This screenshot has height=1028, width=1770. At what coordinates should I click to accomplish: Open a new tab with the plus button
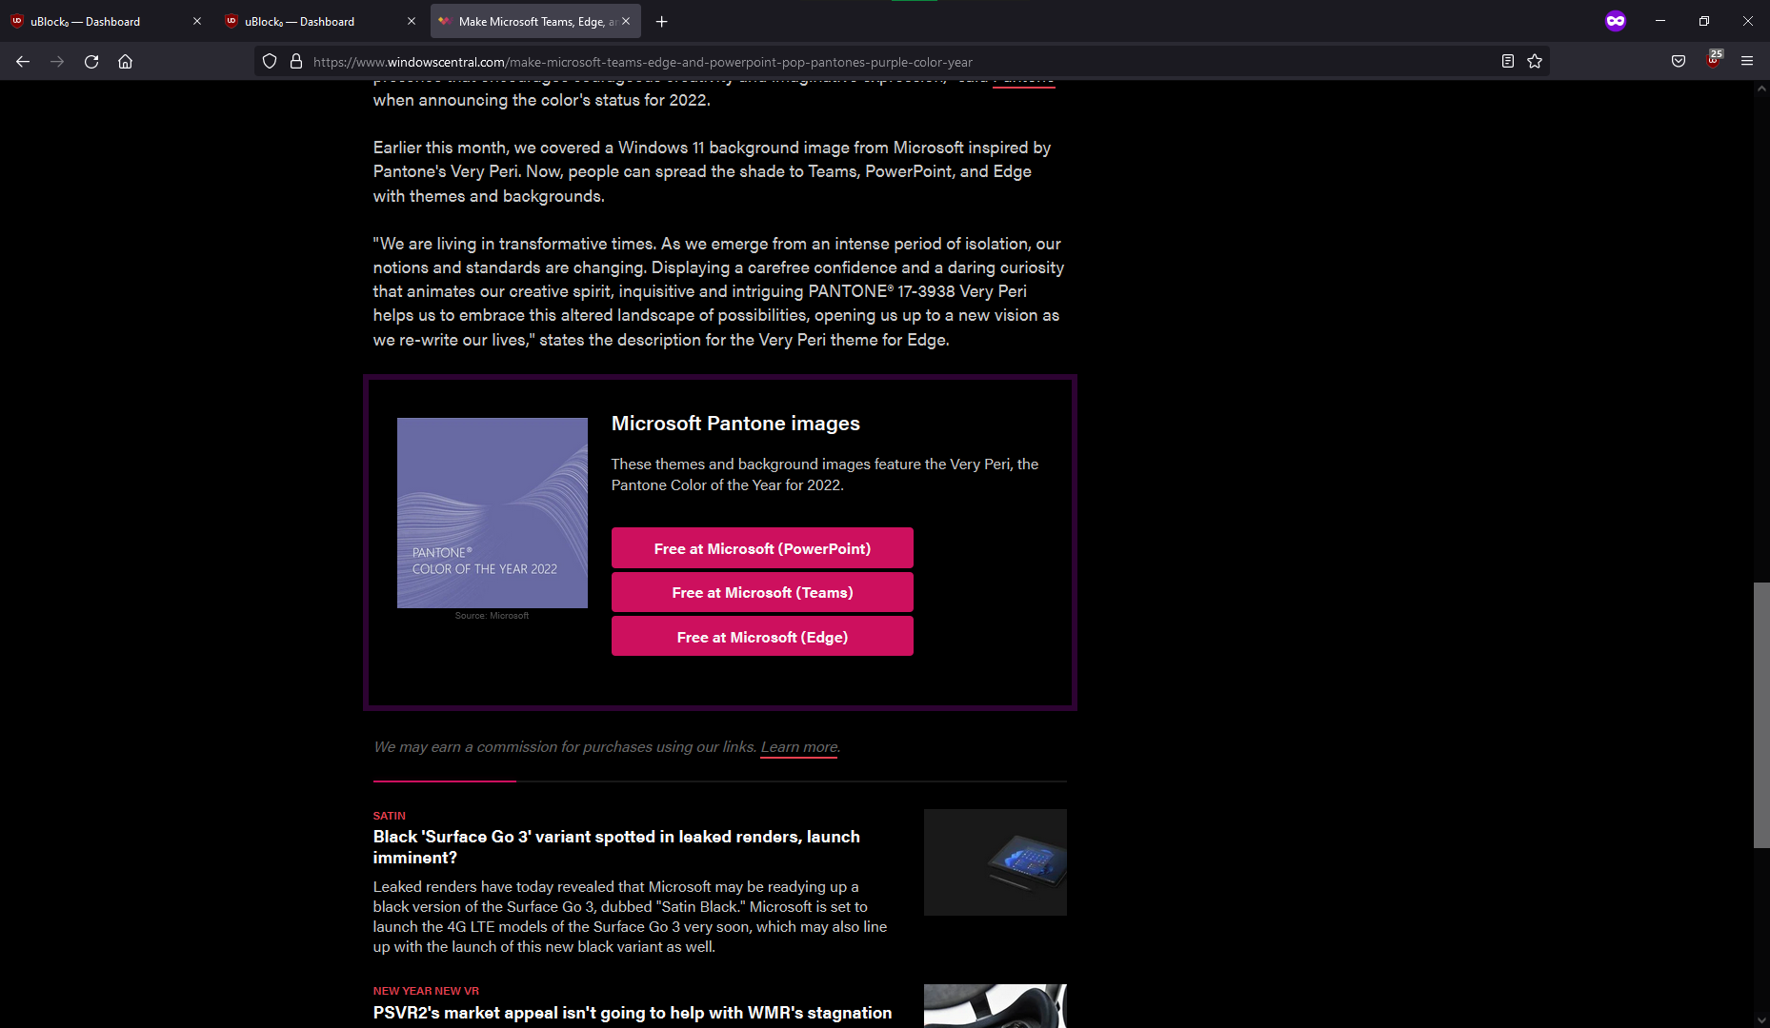661,21
